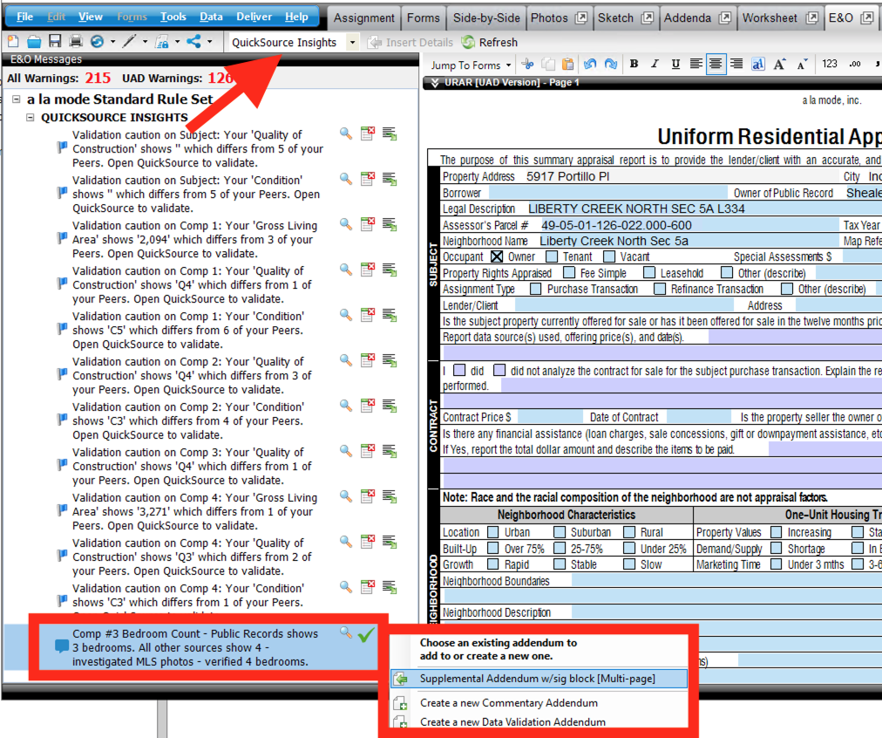The width and height of the screenshot is (882, 738).
Task: Cut selection with the scissors icon
Action: point(527,65)
